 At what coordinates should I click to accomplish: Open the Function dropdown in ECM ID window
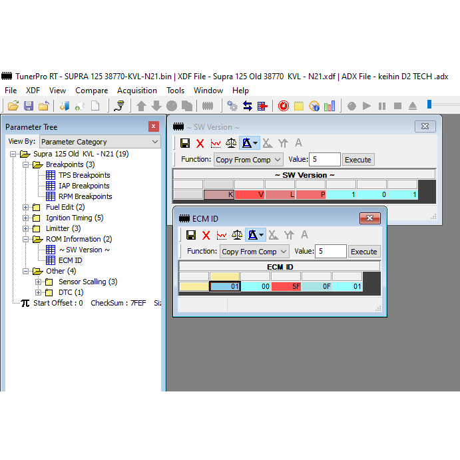click(254, 252)
